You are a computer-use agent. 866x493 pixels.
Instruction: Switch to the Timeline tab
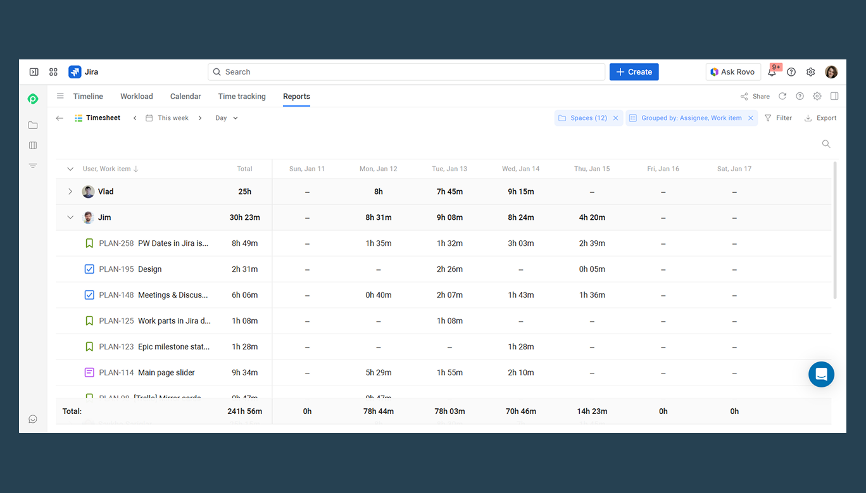(x=88, y=96)
